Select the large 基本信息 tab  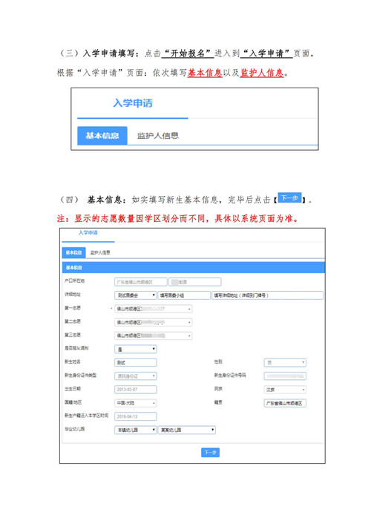(x=102, y=135)
